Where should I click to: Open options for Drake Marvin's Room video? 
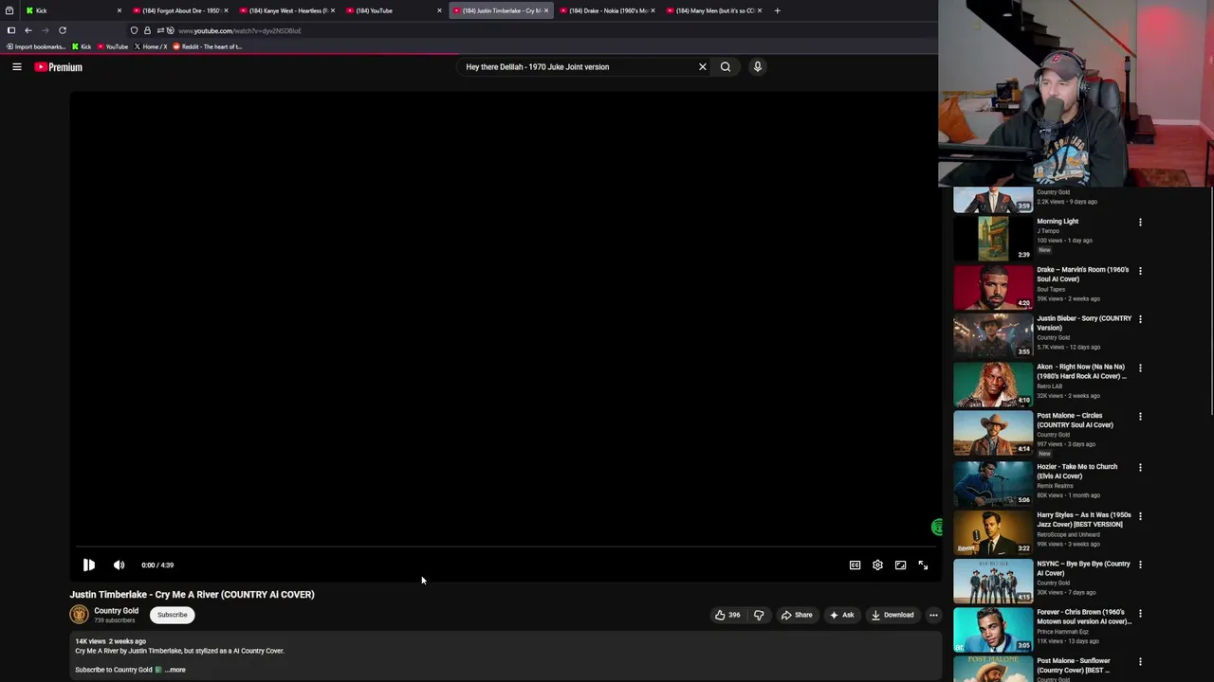point(1140,271)
